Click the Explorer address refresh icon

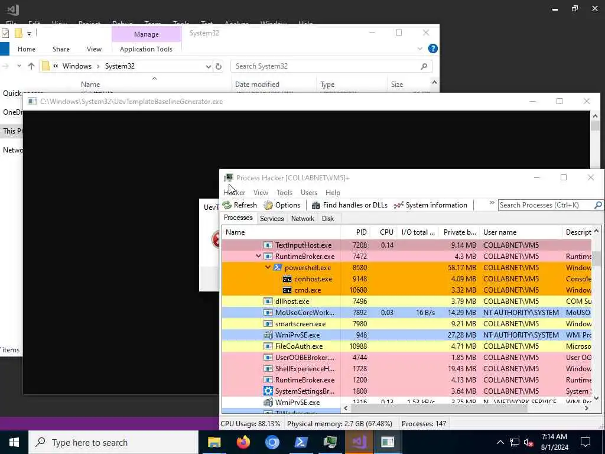point(219,66)
